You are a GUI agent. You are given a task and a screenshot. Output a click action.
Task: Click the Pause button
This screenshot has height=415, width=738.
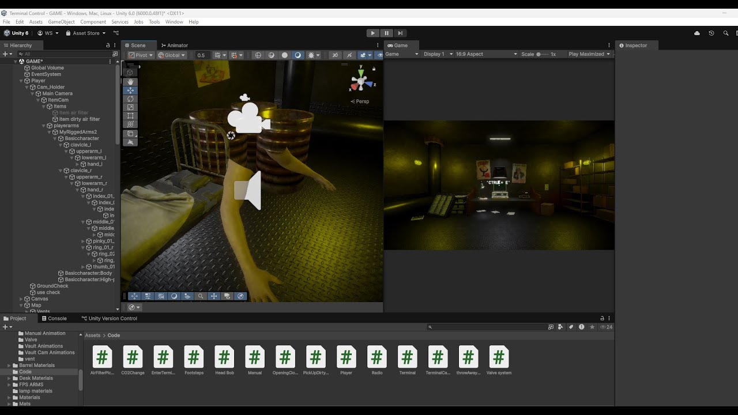coord(386,33)
